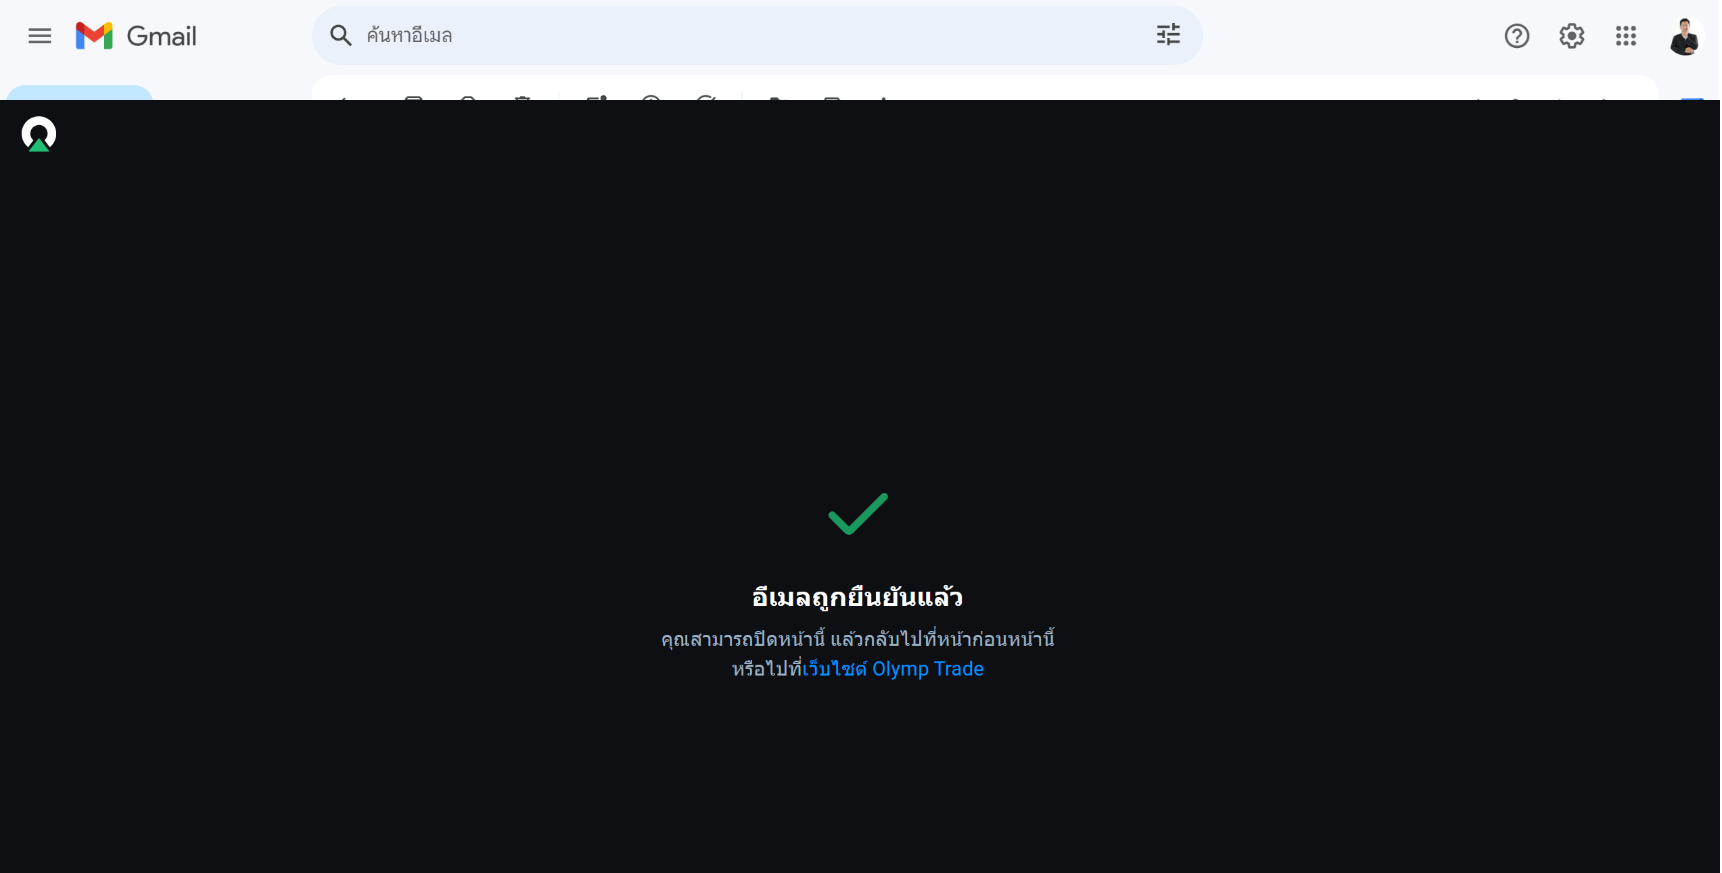Click the light blue Compose button edge
The height and width of the screenshot is (873, 1722).
(80, 93)
